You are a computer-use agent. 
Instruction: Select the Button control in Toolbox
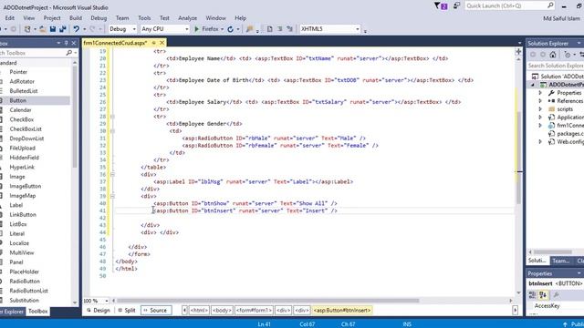(x=18, y=100)
